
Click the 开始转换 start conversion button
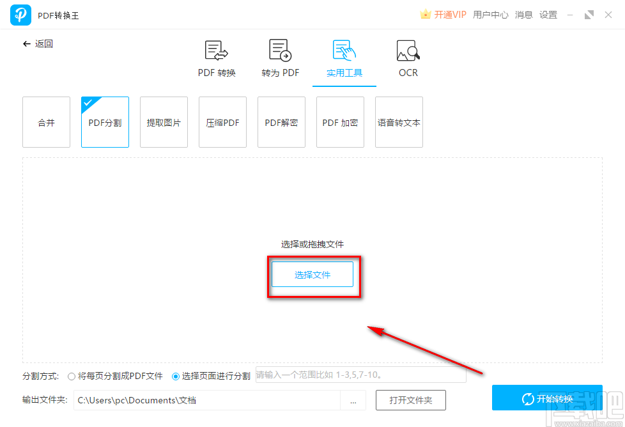tap(548, 398)
